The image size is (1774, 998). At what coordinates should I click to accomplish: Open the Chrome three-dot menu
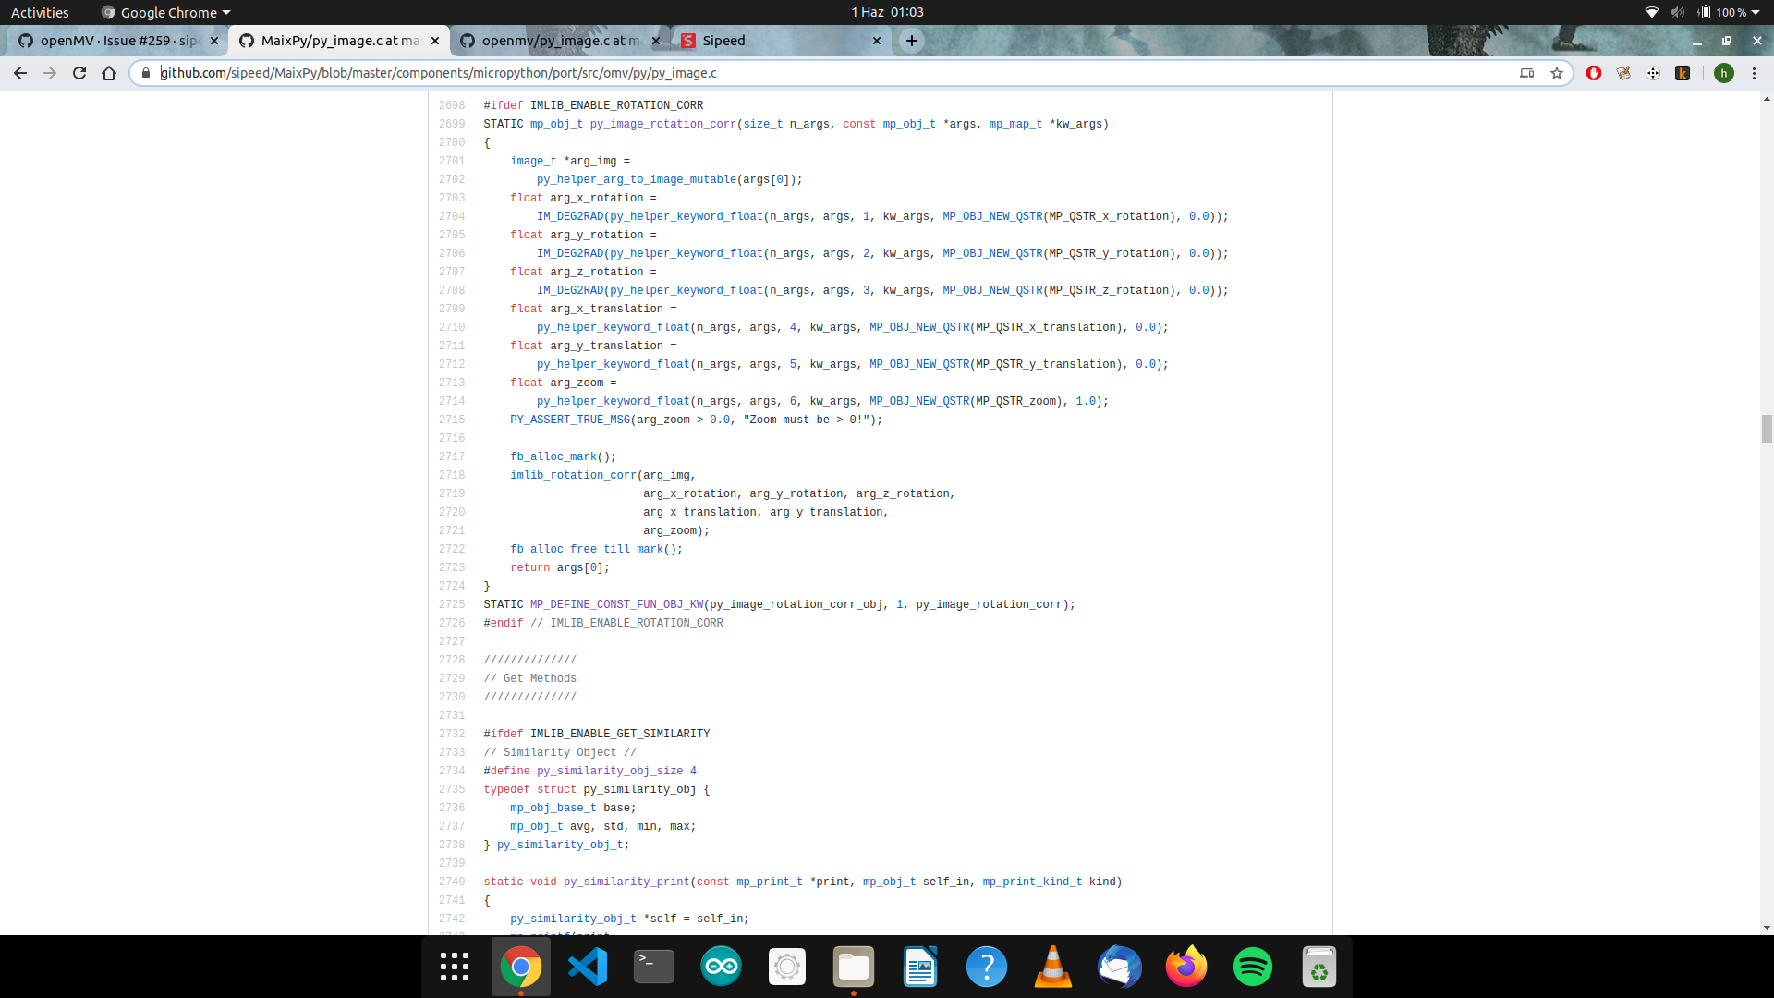tap(1755, 73)
